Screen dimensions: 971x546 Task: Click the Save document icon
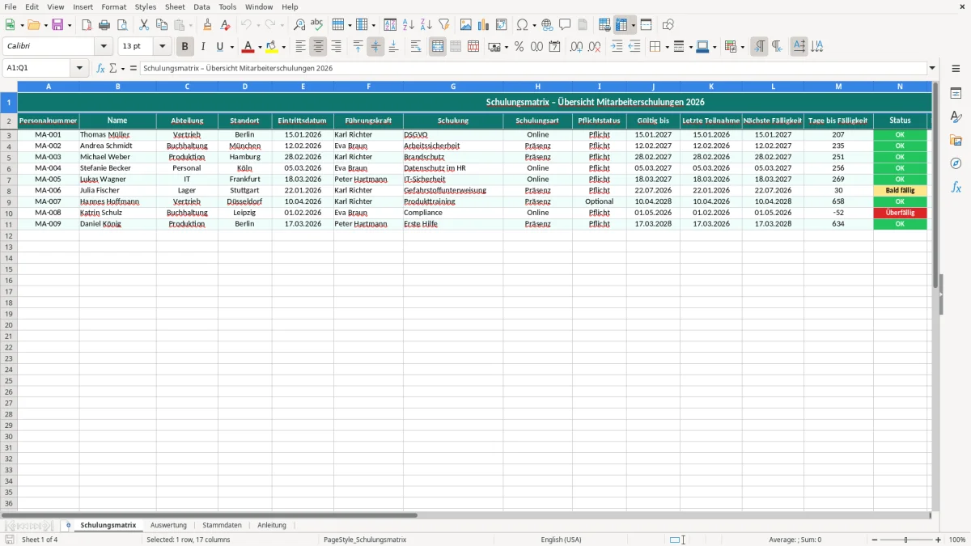[x=57, y=25]
